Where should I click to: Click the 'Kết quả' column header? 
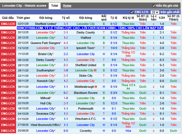pyautogui.click(x=104, y=18)
